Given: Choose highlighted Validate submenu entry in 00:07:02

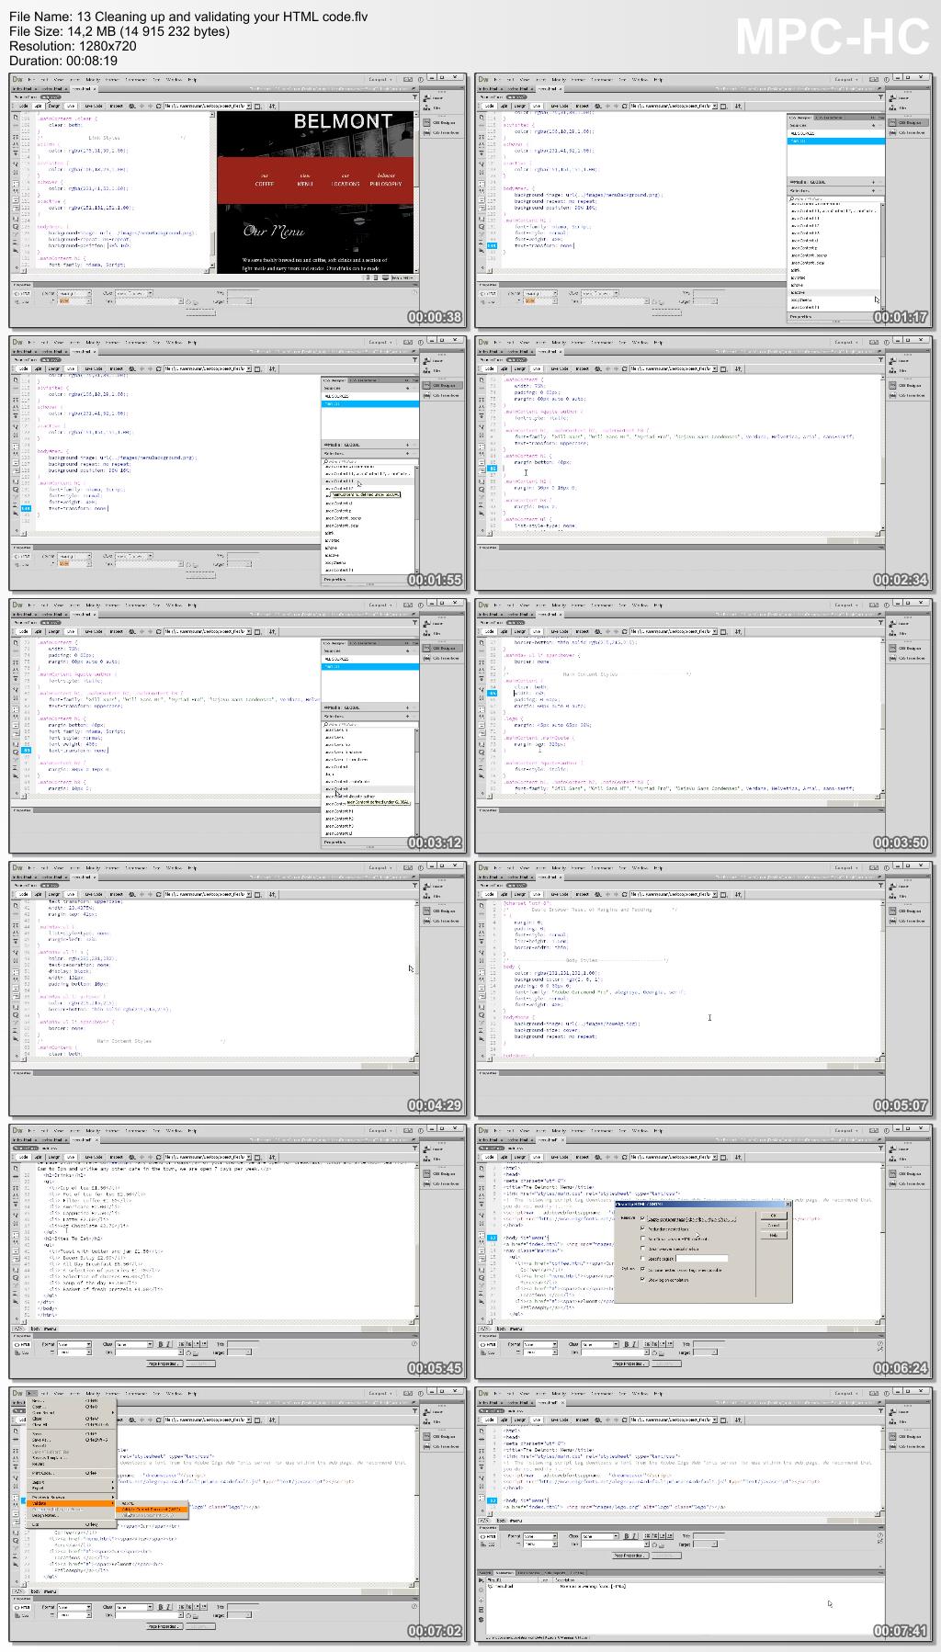Looking at the screenshot, I should (x=152, y=1509).
